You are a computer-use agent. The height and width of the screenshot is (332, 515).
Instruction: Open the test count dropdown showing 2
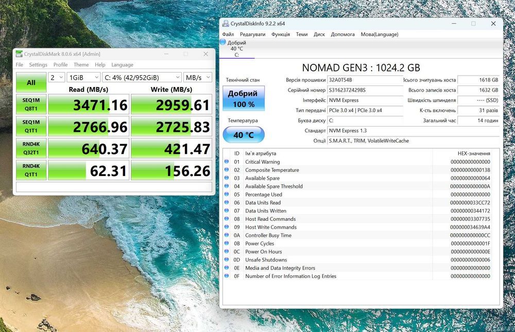coord(57,78)
